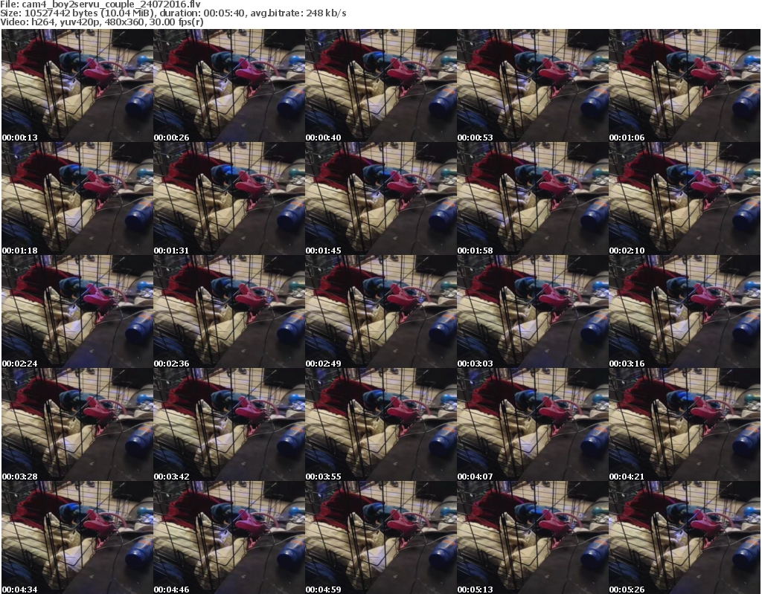The width and height of the screenshot is (762, 594).
Task: Select the thumbnail at 00:03:03
Action: pyautogui.click(x=533, y=311)
